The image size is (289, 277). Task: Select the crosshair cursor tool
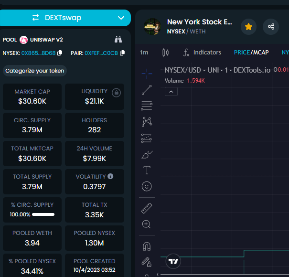[147, 74]
